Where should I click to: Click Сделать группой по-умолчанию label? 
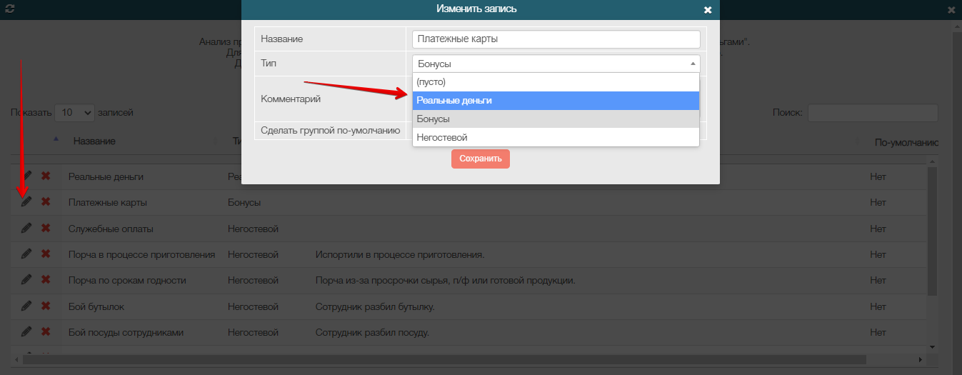331,130
